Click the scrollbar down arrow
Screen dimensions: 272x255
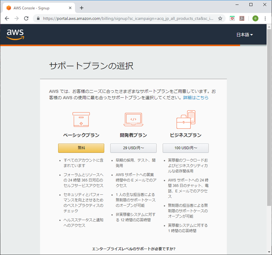click(x=269, y=252)
